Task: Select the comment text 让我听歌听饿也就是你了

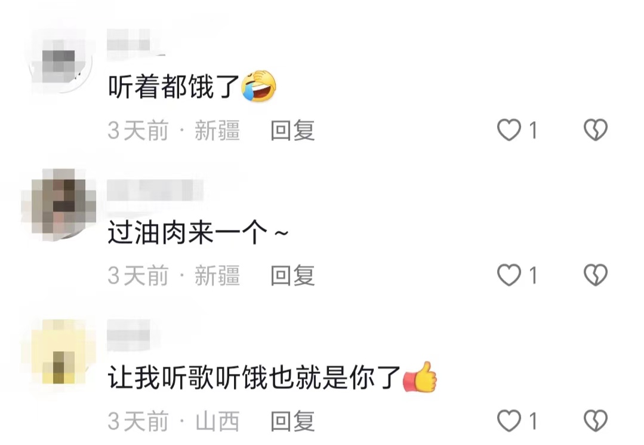Action: tap(254, 377)
